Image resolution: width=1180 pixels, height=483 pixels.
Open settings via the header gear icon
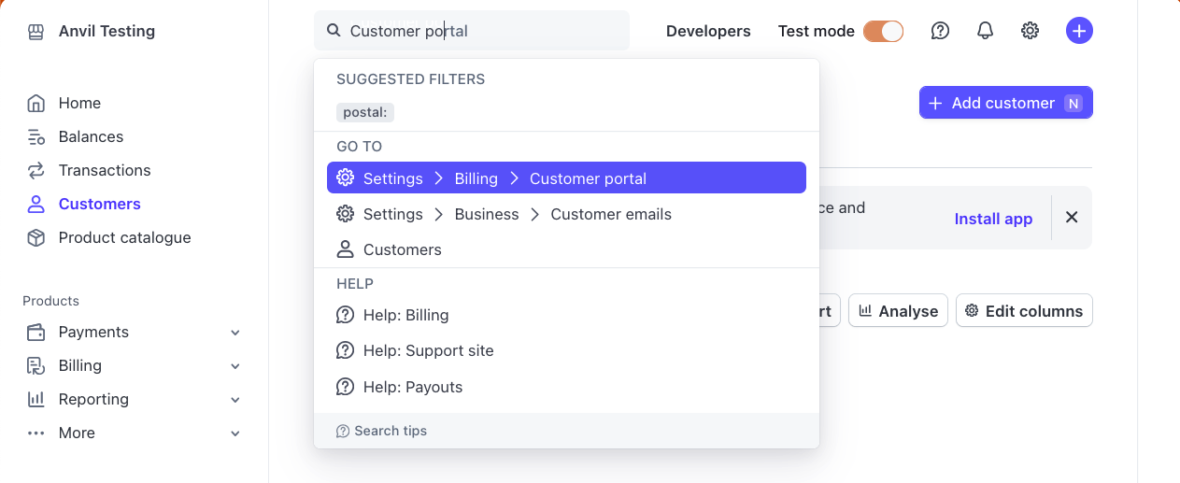[1030, 31]
